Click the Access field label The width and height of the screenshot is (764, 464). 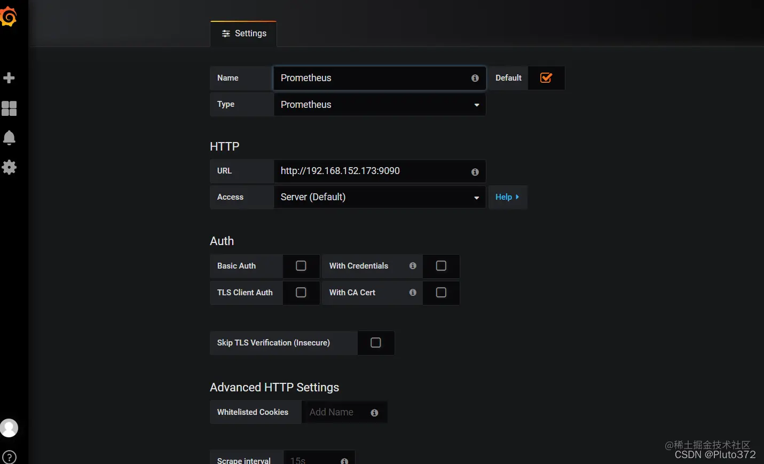click(230, 197)
